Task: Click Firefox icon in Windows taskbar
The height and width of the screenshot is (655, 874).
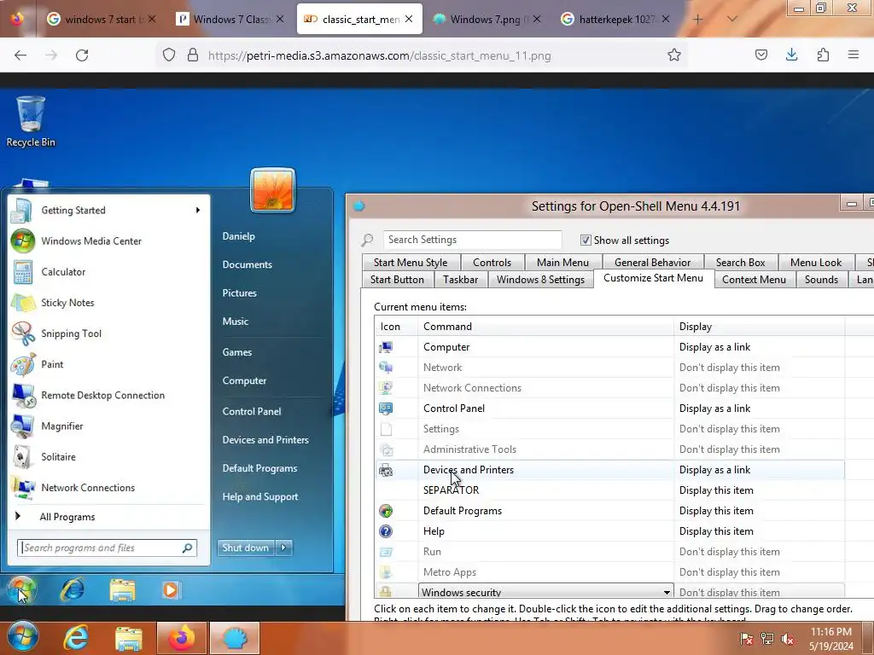Action: tap(182, 638)
